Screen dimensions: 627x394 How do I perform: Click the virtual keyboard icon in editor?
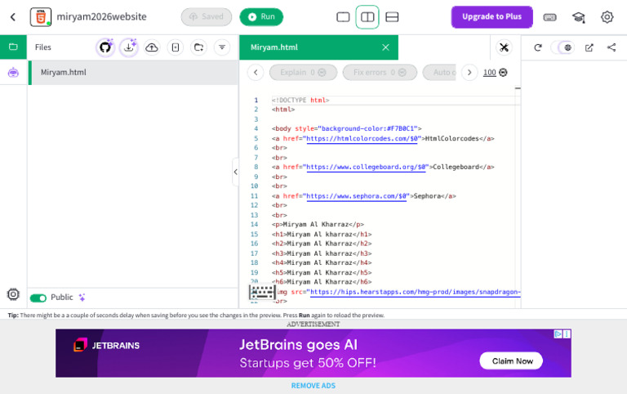coord(262,293)
